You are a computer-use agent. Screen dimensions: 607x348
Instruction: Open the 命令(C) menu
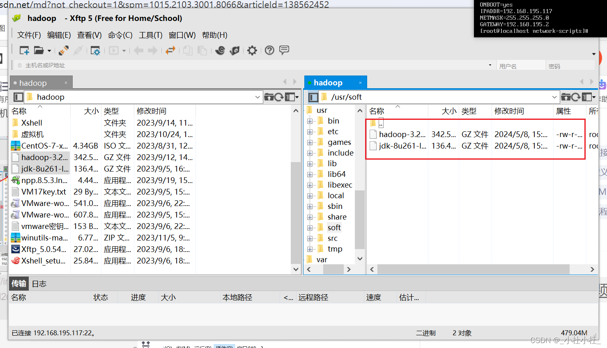click(120, 35)
